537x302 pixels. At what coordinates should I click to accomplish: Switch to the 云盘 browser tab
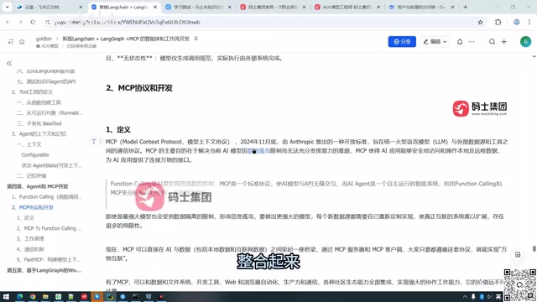[x=50, y=7]
